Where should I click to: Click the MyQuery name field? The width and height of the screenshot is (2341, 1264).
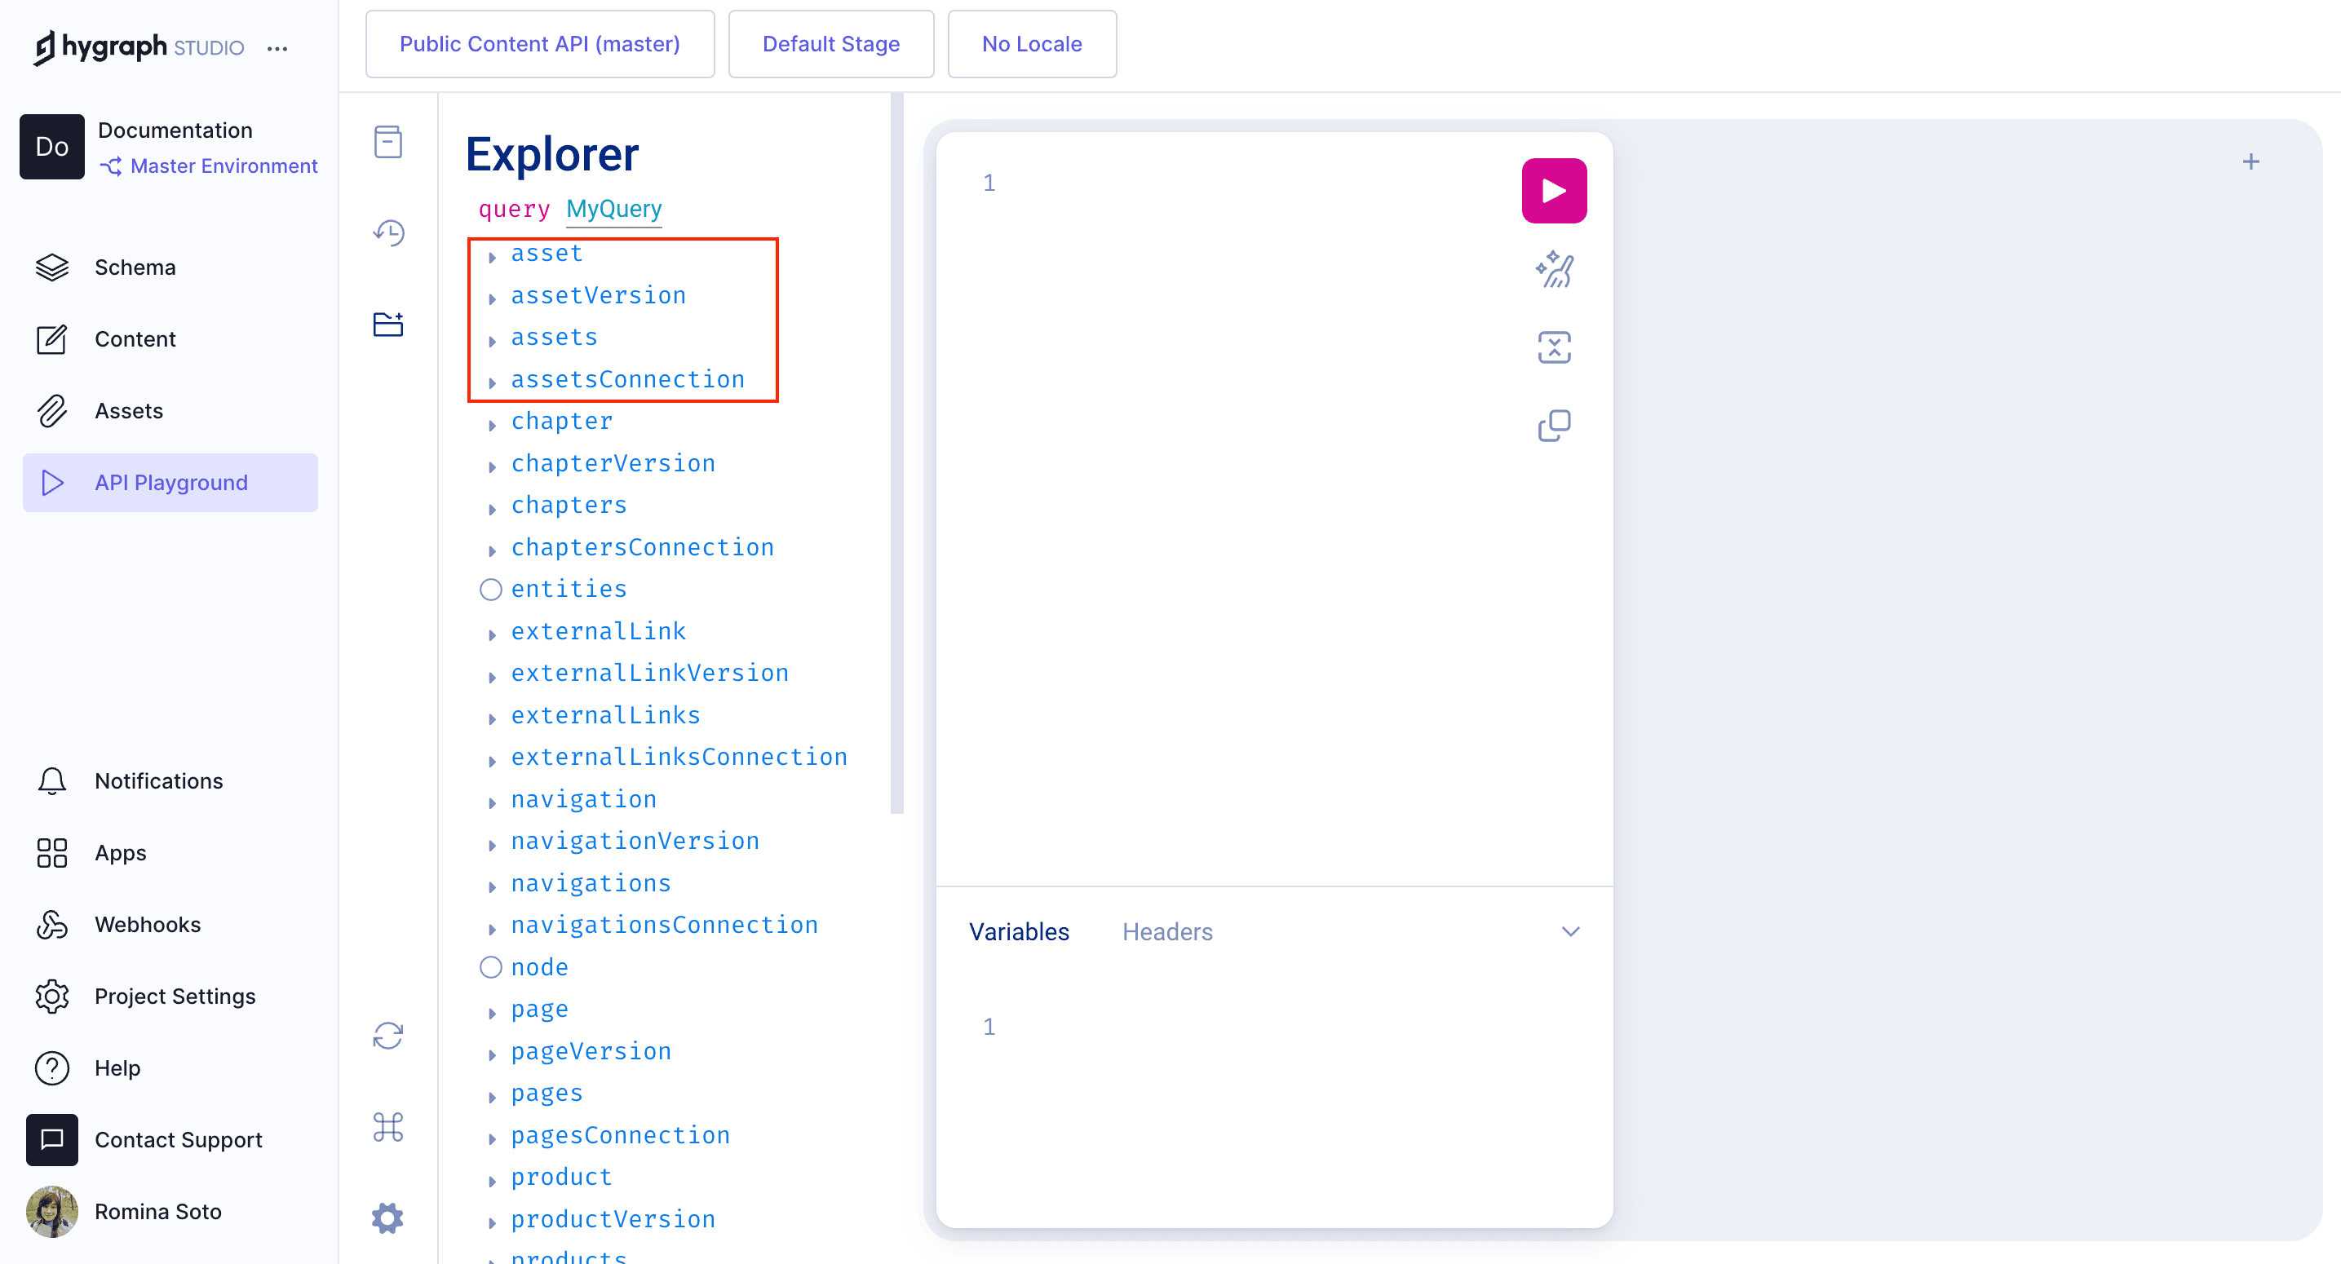[x=613, y=209]
